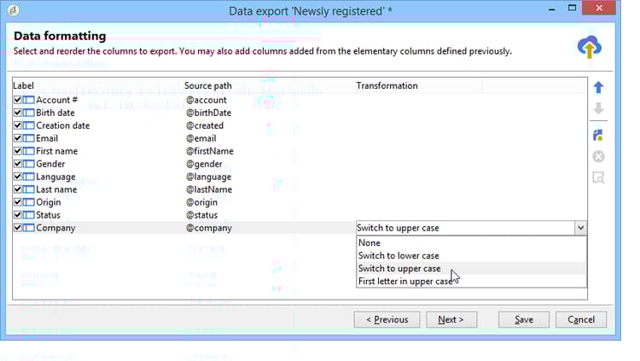
Task: Choose None in transformation list
Action: tap(471, 242)
